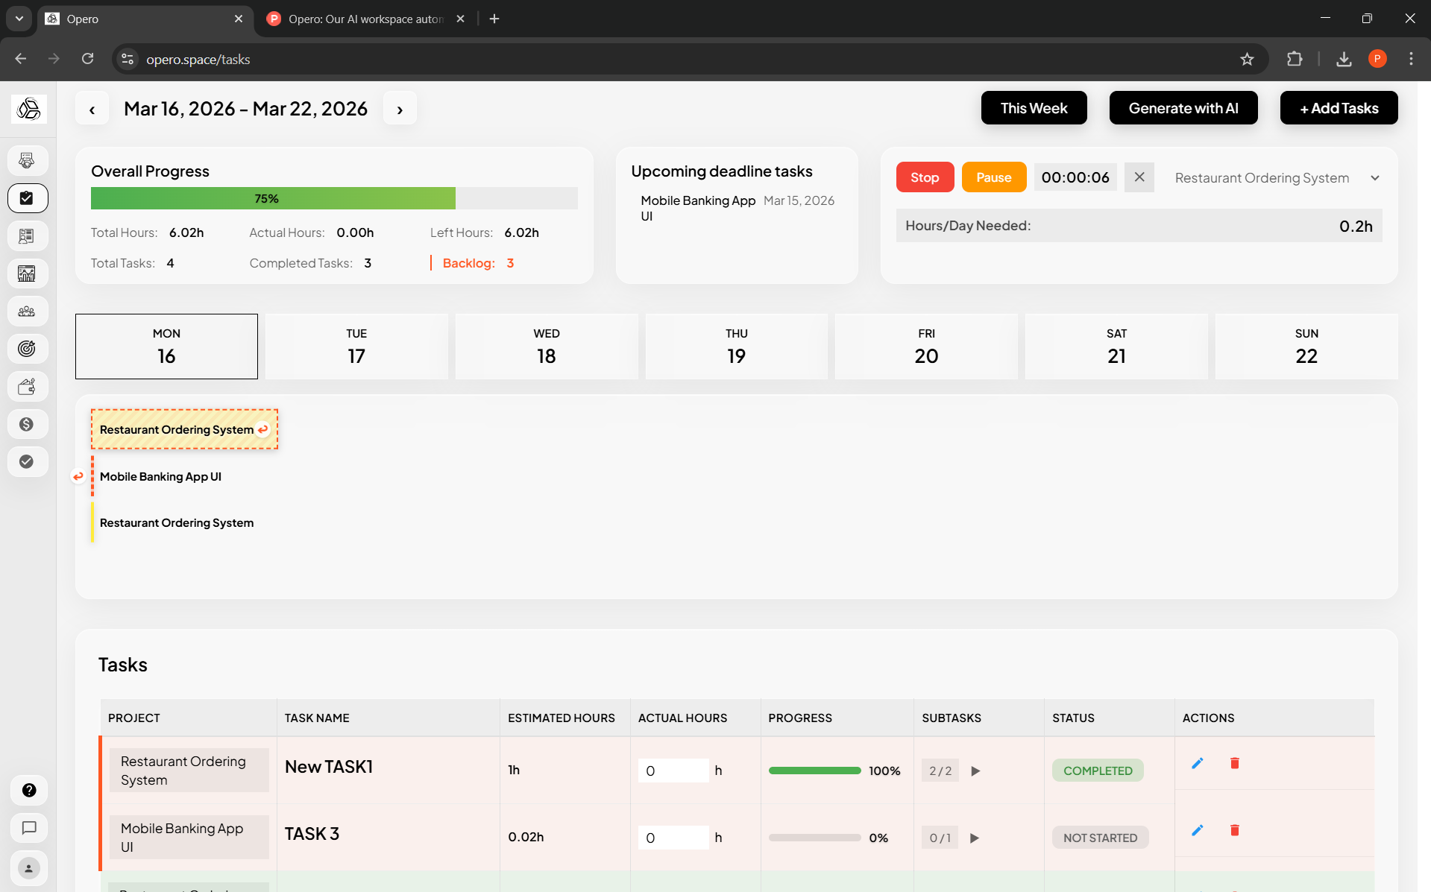Viewport: 1431px width, 892px height.
Task: Open the analytics chart sidebar icon
Action: 28,273
